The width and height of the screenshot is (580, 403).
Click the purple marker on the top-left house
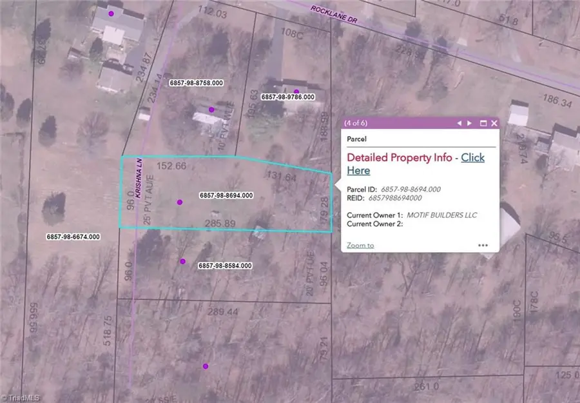pyautogui.click(x=111, y=13)
